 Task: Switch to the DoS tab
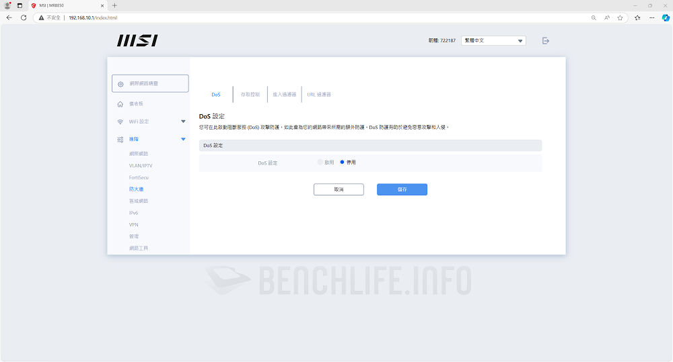216,95
